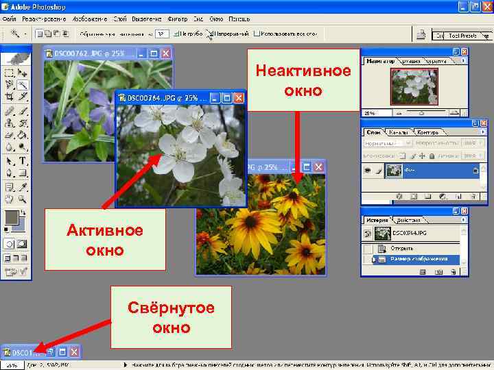
Task: Create new layer icon in Layers panel
Action: 458,197
